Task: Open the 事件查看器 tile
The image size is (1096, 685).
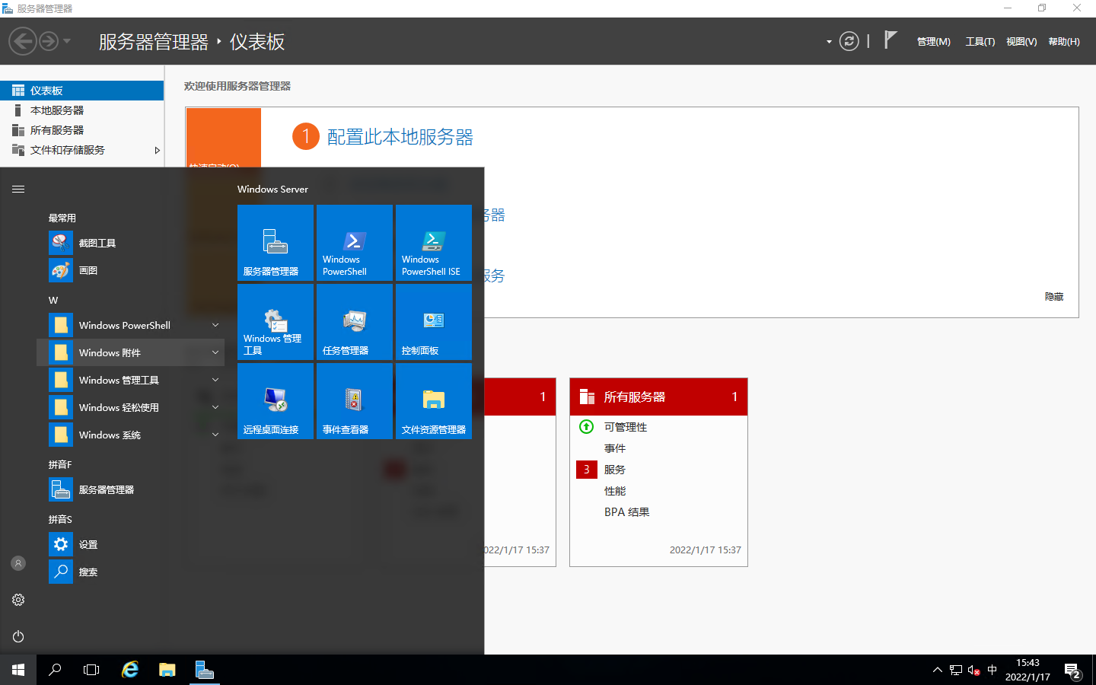Action: coord(355,401)
